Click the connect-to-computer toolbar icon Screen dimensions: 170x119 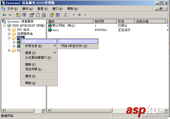pyautogui.click(x=66, y=15)
